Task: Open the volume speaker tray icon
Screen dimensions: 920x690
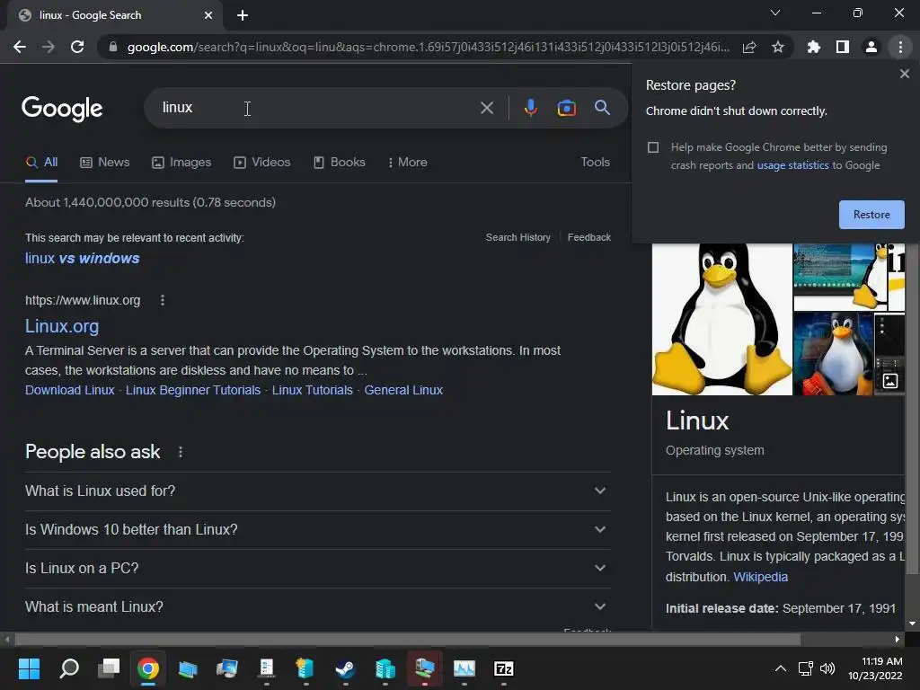Action: (x=827, y=668)
